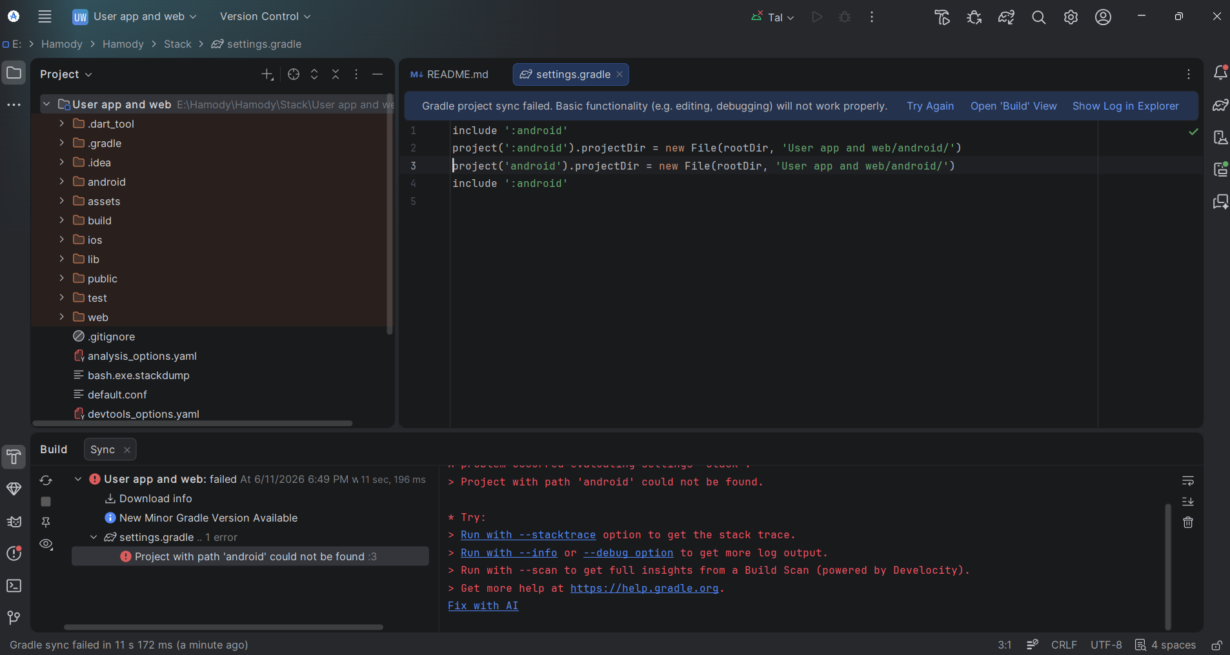Open the Tal run configuration dropdown
Viewport: 1230px width, 655px height.
click(773, 17)
